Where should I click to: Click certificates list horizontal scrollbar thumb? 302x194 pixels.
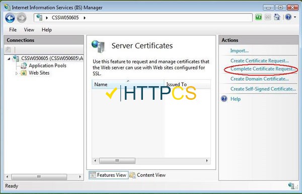(x=117, y=161)
